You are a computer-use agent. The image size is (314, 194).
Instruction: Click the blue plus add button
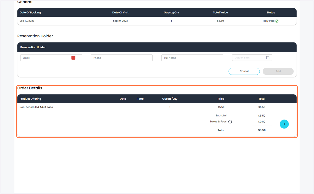(284, 124)
